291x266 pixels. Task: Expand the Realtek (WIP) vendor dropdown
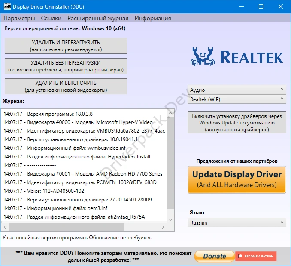coord(237,99)
